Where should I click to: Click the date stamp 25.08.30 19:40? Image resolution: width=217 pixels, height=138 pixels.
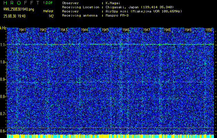pos(14,16)
